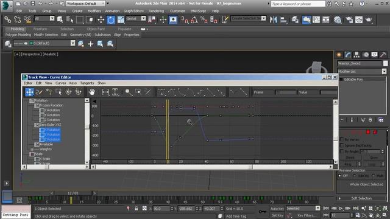The width and height of the screenshot is (390, 219).
Task: Open the Graph Editors menu
Action: point(133,11)
